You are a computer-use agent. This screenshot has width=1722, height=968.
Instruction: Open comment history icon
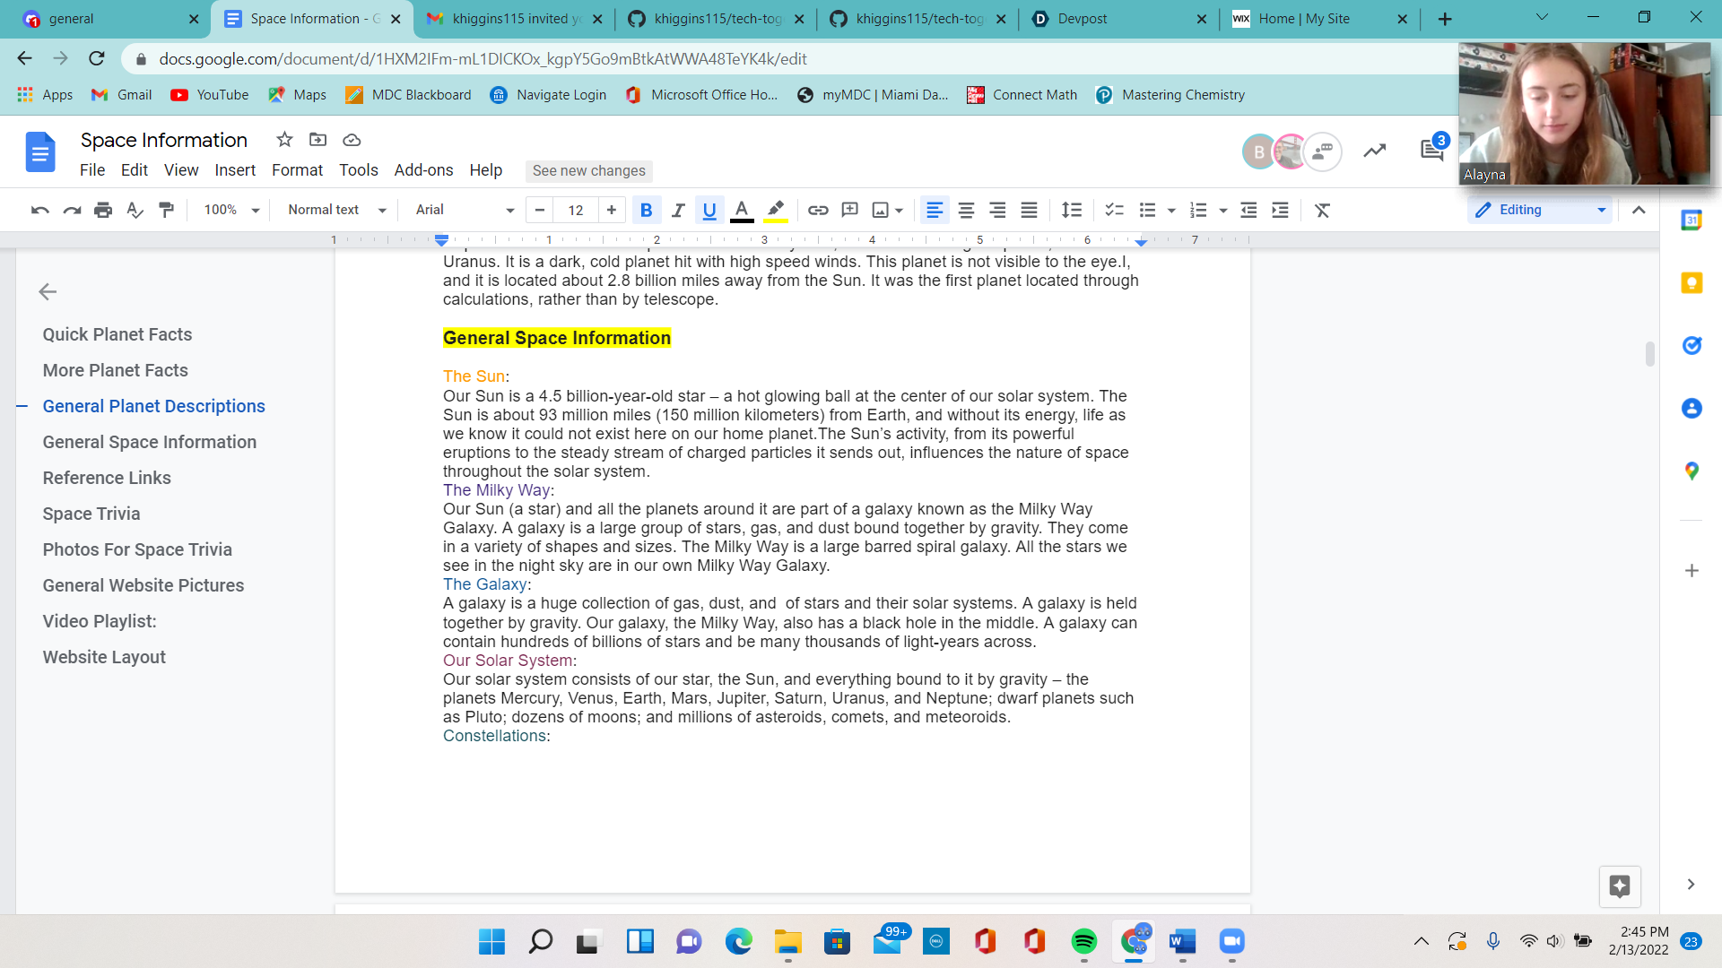1431,151
